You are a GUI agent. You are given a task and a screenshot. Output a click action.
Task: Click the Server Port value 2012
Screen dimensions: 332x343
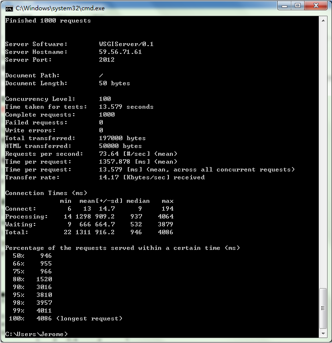(107, 60)
